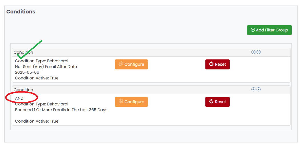The width and height of the screenshot is (300, 154).
Task: Click second condition's 'Condition Active: True' text
Action: [x=37, y=121]
